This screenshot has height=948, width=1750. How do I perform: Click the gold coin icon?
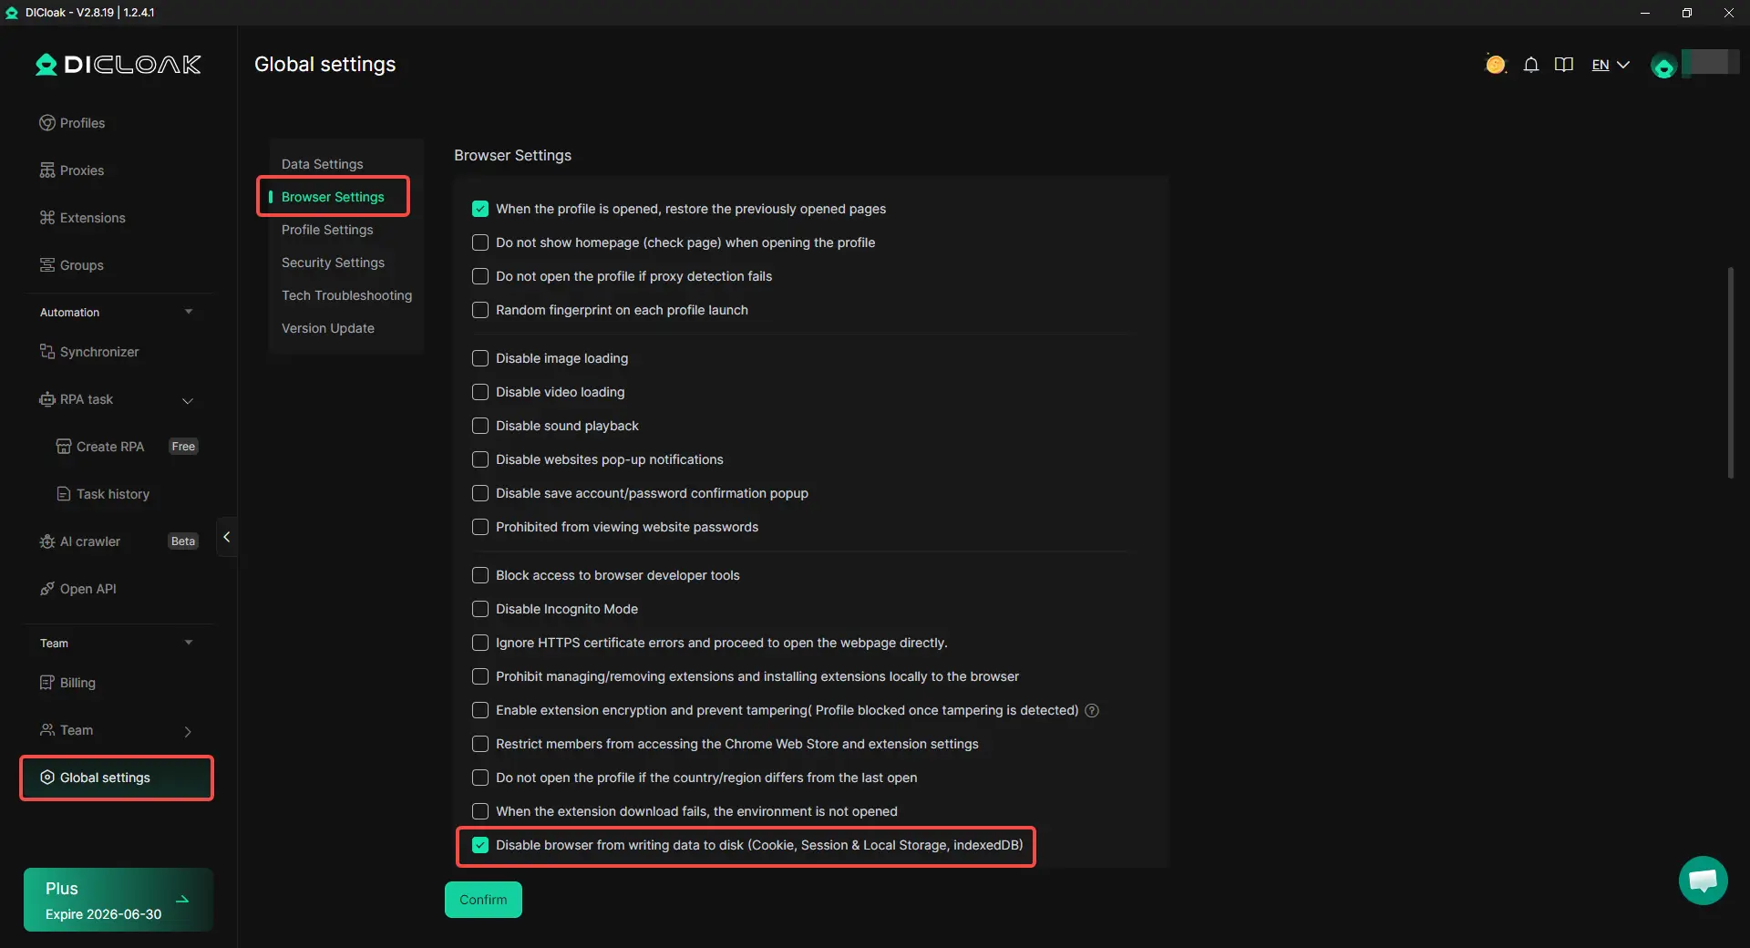(1495, 65)
